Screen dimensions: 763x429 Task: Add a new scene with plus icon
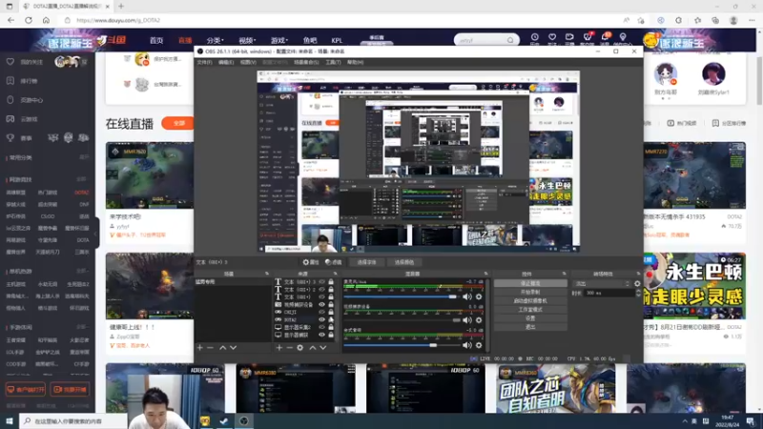click(x=199, y=348)
